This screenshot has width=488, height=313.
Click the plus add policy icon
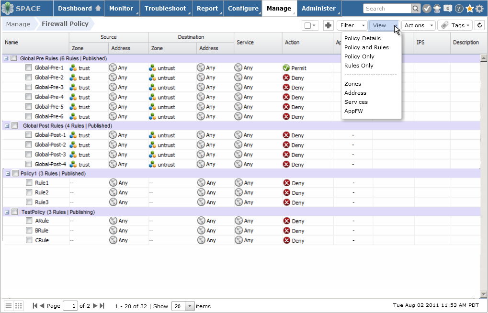pos(328,25)
